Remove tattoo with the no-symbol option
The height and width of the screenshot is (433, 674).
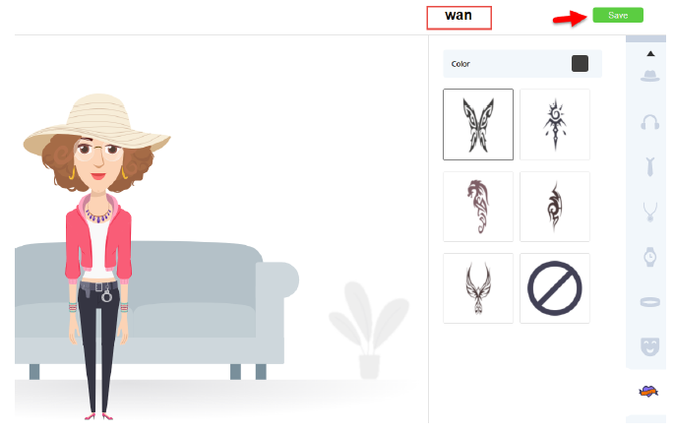tap(555, 288)
